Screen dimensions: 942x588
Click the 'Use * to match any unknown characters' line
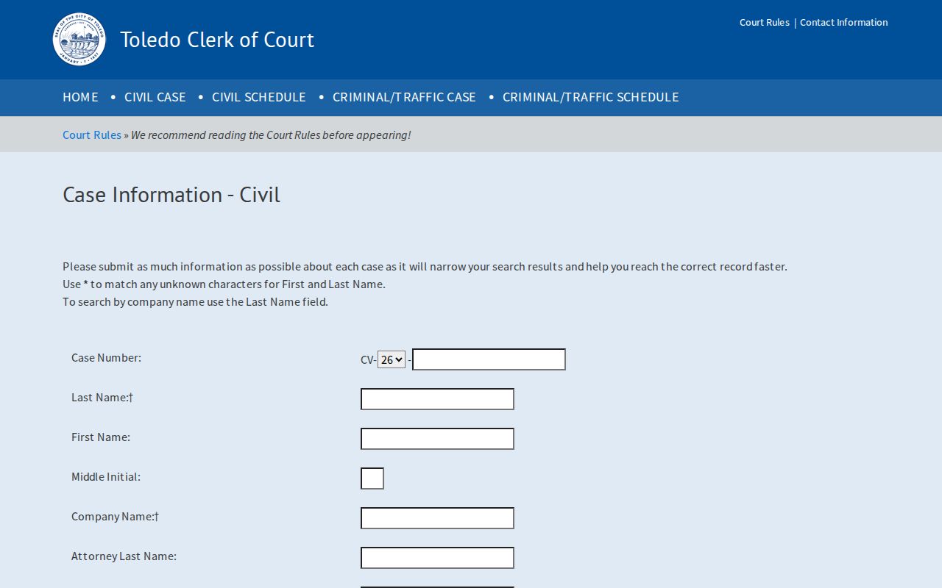pos(224,284)
